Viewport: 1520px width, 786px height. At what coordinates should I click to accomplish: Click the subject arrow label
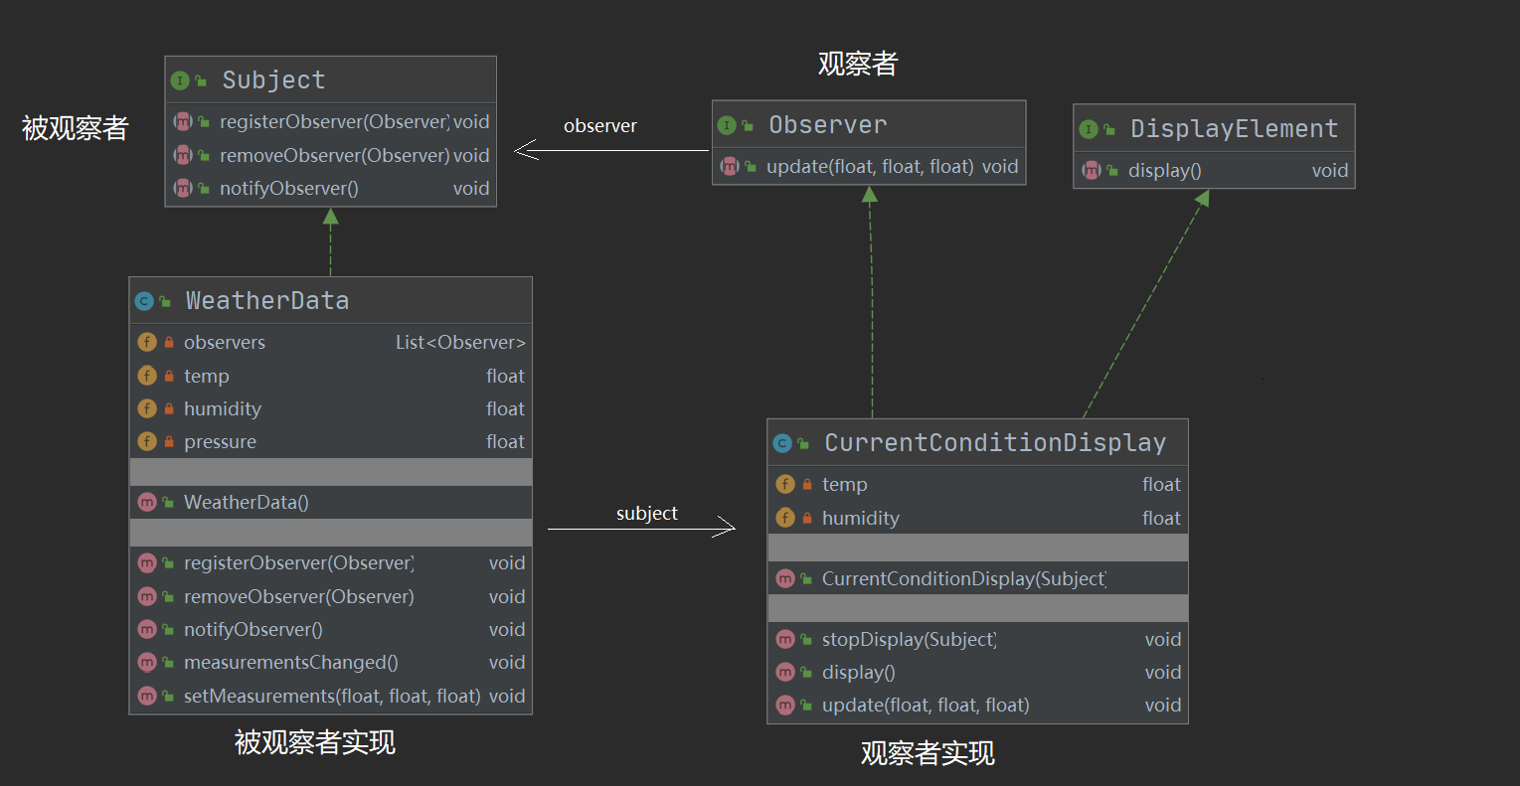click(646, 514)
